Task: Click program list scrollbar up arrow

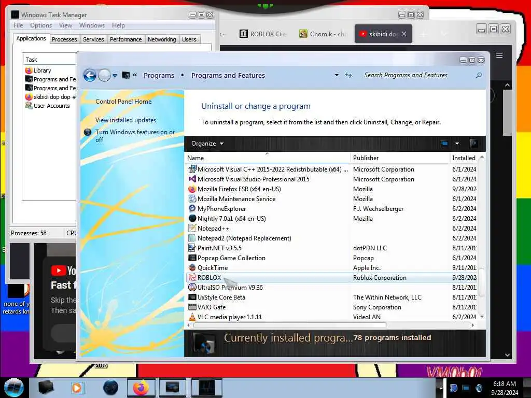Action: [482, 158]
